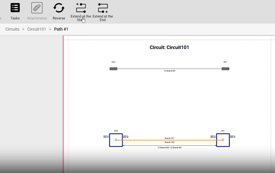
Task: Click the port connector inside PP1 box
Action: pos(223,140)
